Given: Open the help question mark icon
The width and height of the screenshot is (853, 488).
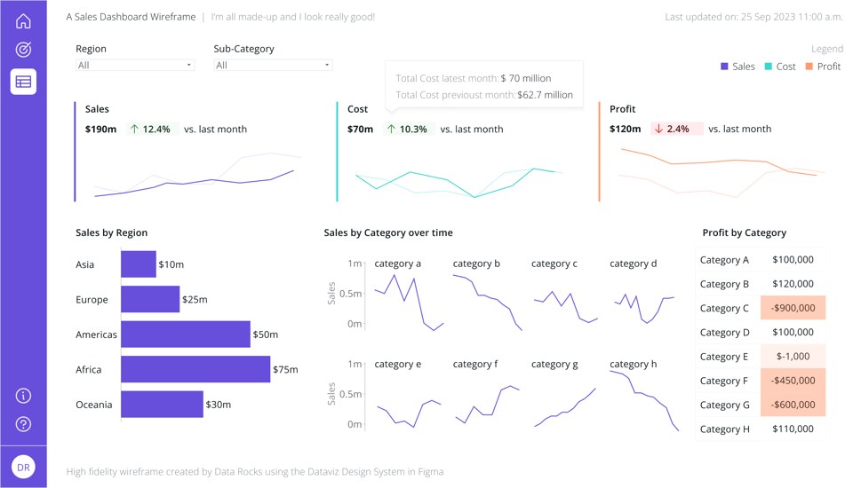Looking at the screenshot, I should pyautogui.click(x=23, y=424).
